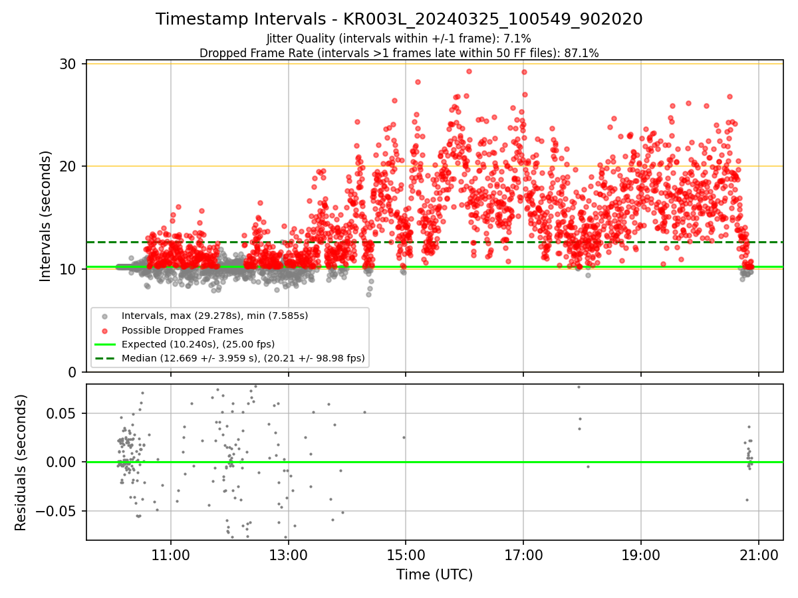Screen dimensions: 798x598
Task: Click the Residuals (seconds) y-axis label
Action: [21, 462]
